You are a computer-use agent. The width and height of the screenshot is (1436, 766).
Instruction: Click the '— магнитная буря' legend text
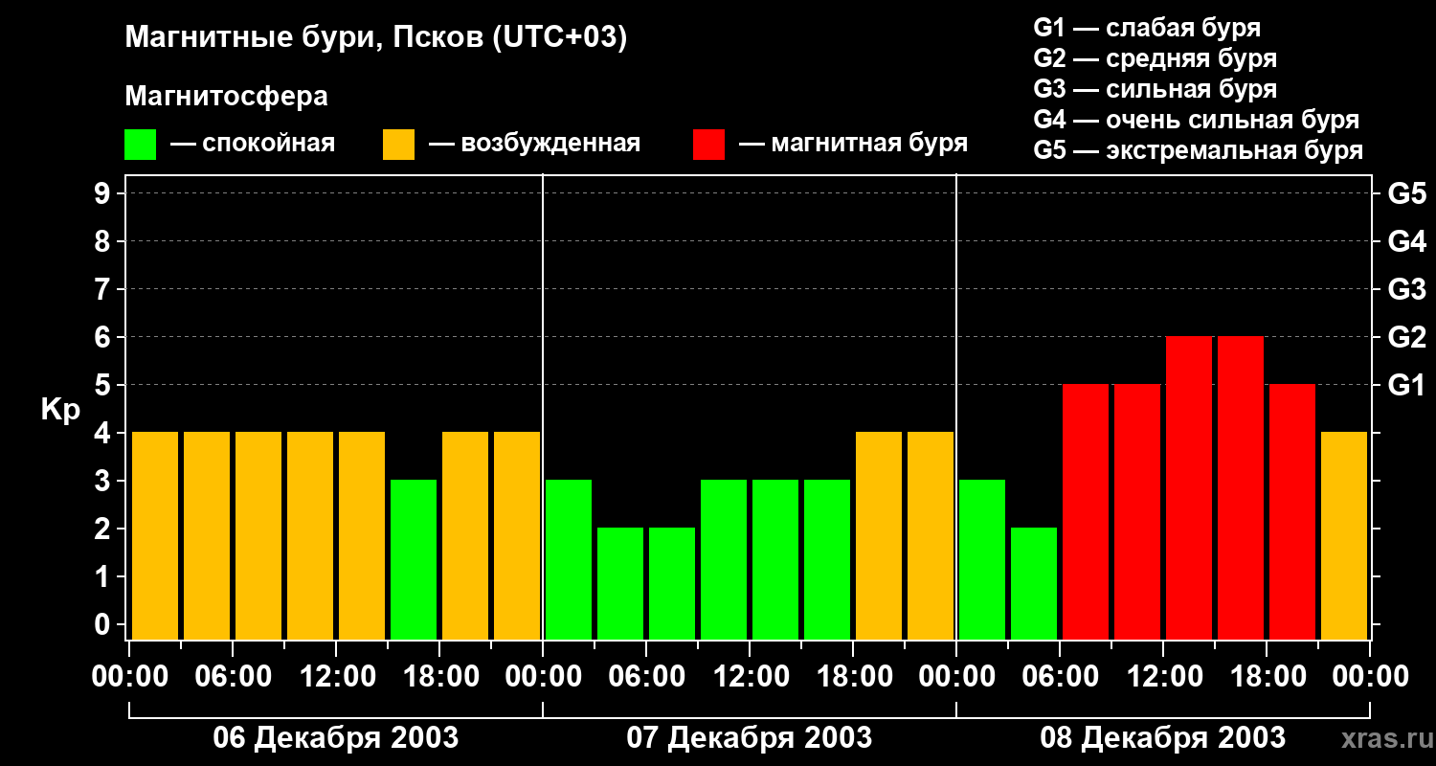[x=853, y=144]
